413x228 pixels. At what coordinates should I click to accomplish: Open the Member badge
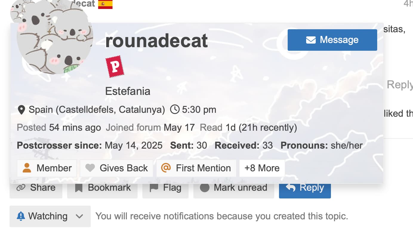click(47, 168)
